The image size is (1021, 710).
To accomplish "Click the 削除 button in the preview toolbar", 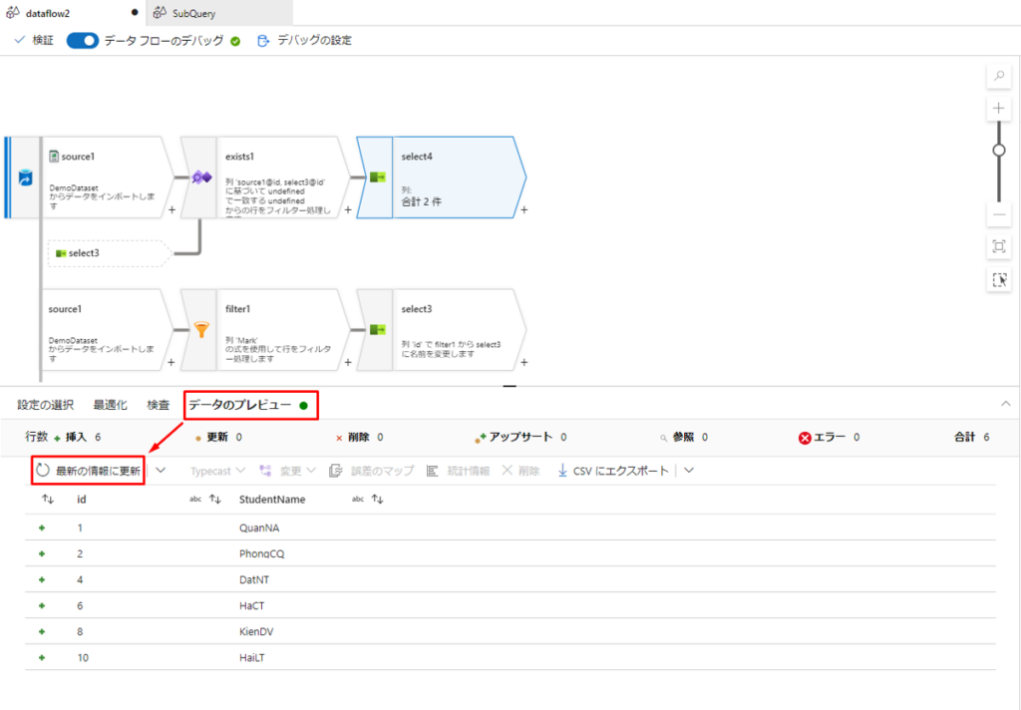I will pos(520,471).
